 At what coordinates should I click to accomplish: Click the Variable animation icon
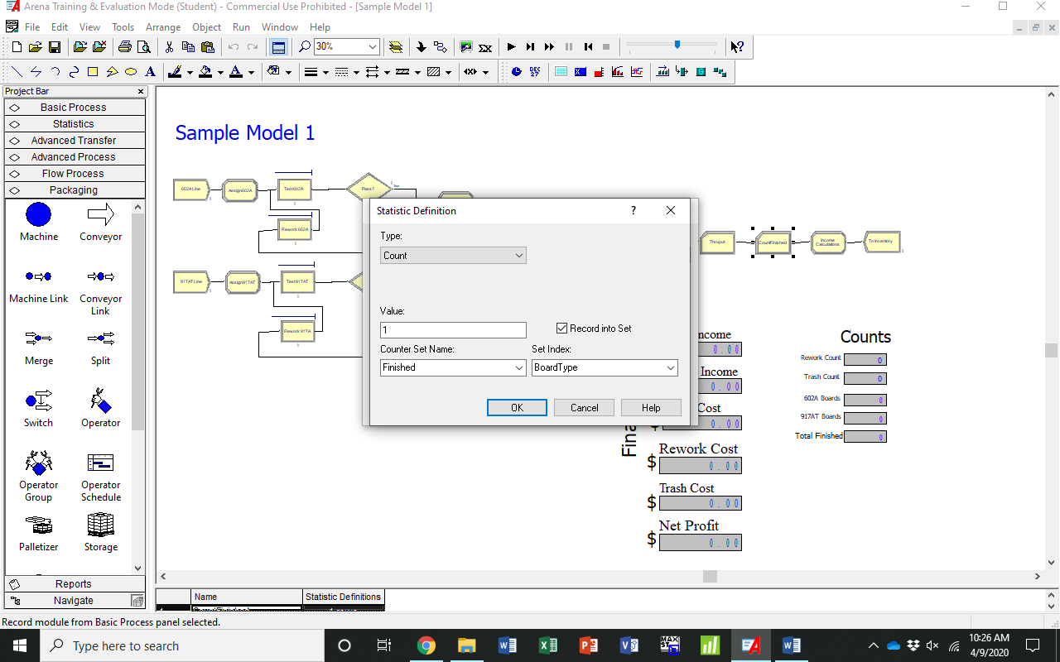pyautogui.click(x=580, y=72)
